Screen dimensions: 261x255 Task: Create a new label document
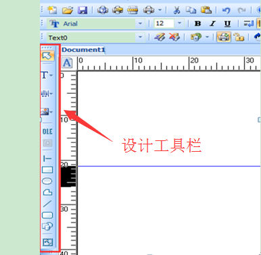point(52,10)
